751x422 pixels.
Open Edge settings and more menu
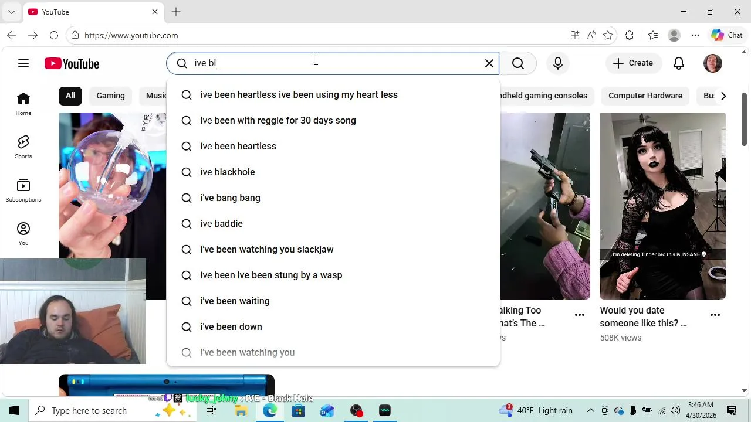[x=695, y=35]
